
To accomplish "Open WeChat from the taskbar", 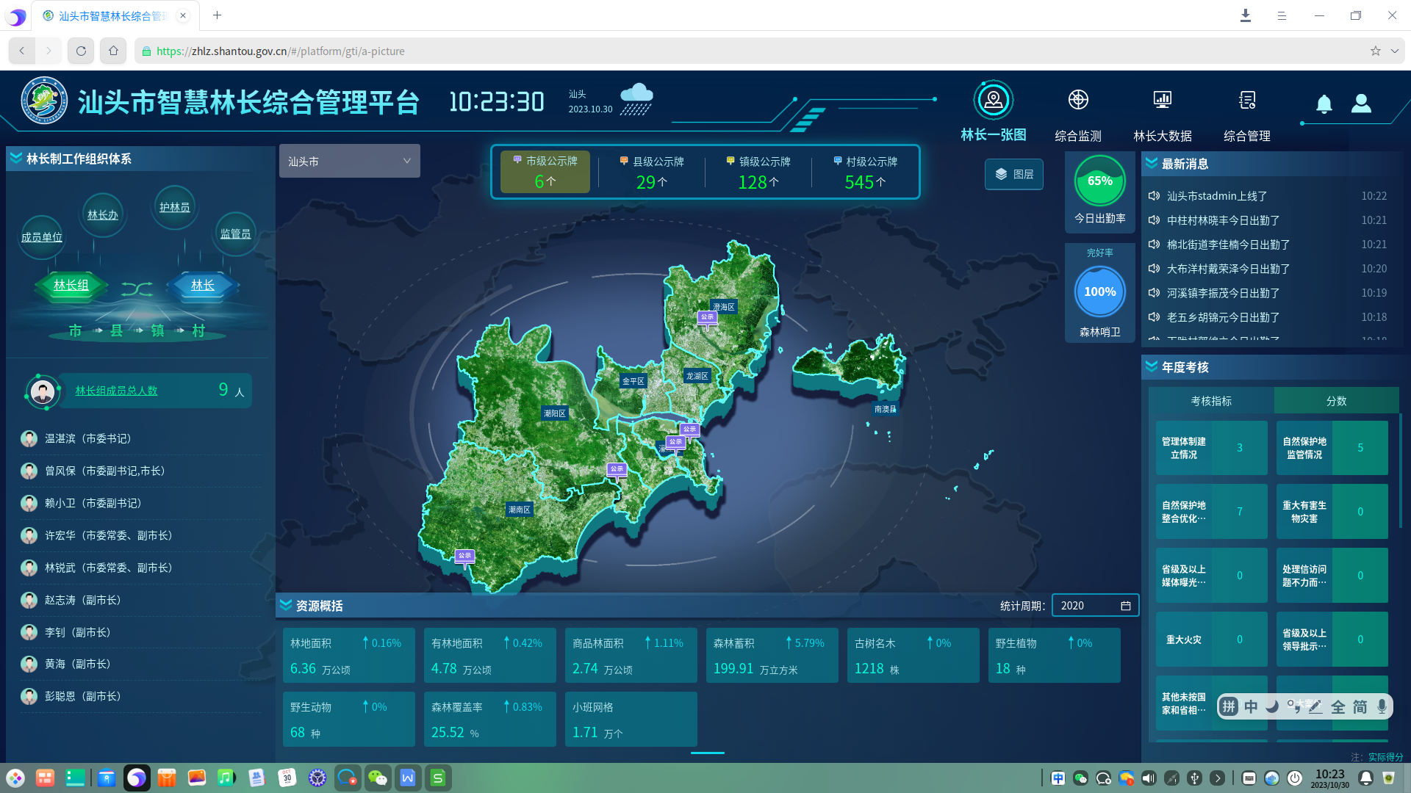I will pyautogui.click(x=378, y=778).
